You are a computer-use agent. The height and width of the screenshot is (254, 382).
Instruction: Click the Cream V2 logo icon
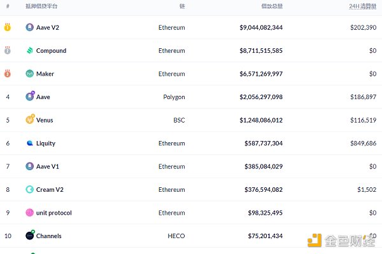point(29,189)
